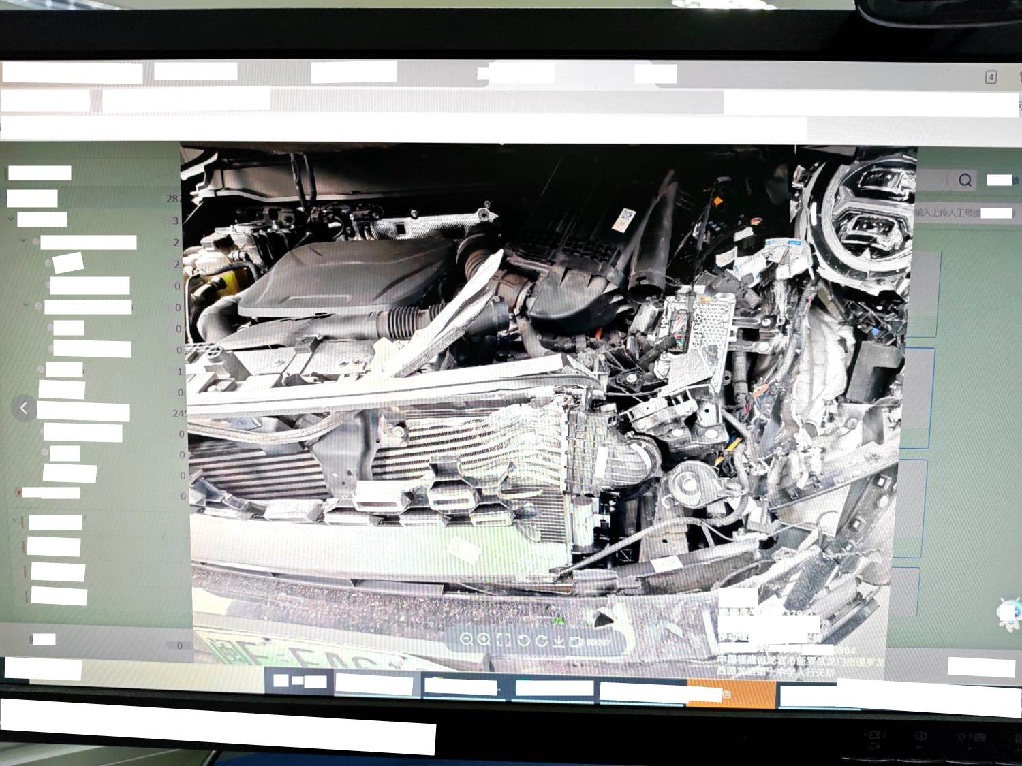Rotate the image counterclockwise
The height and width of the screenshot is (766, 1022).
(x=523, y=640)
